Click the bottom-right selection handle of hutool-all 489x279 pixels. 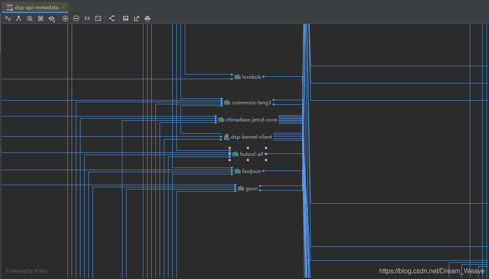pos(266,160)
